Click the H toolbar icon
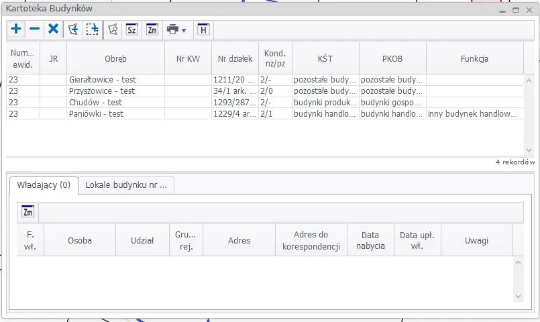Image resolution: width=540 pixels, height=322 pixels. click(x=203, y=30)
